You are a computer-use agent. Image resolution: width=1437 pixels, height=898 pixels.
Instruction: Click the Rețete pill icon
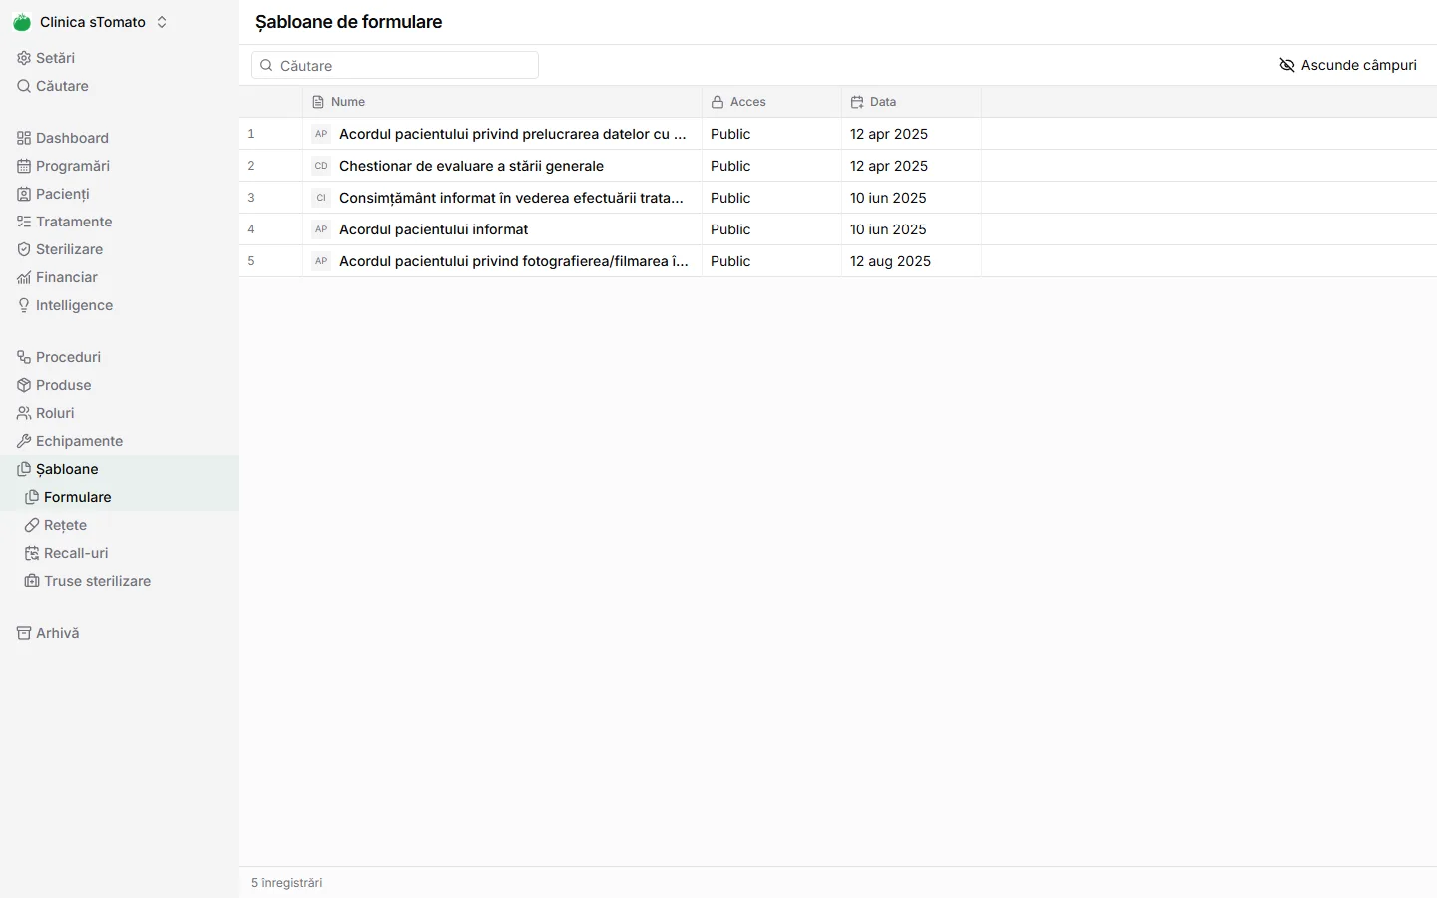(x=32, y=525)
